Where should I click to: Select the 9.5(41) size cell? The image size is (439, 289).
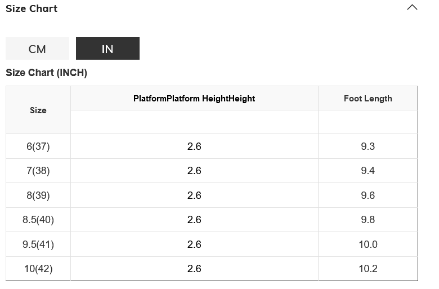38,244
